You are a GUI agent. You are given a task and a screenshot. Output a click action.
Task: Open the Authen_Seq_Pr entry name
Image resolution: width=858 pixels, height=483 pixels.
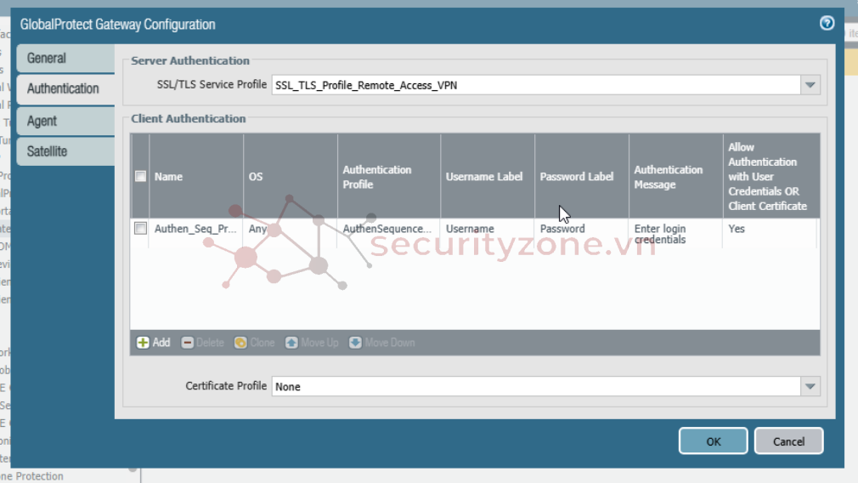pos(195,229)
